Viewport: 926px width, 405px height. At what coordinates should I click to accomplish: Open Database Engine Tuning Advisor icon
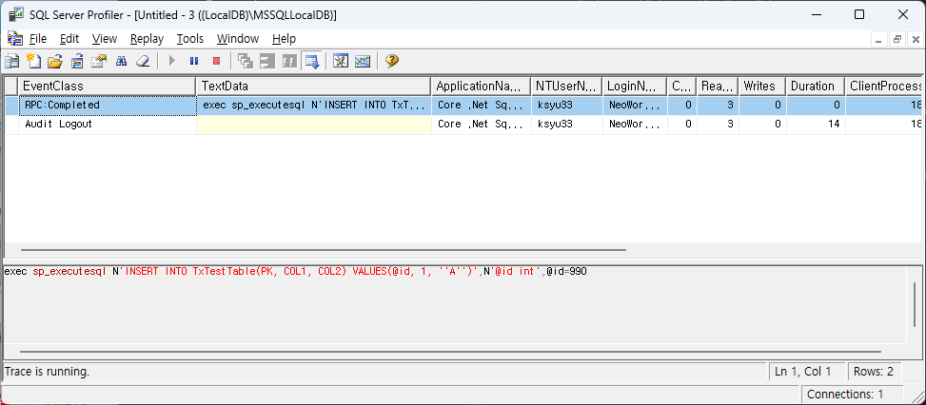tap(341, 61)
